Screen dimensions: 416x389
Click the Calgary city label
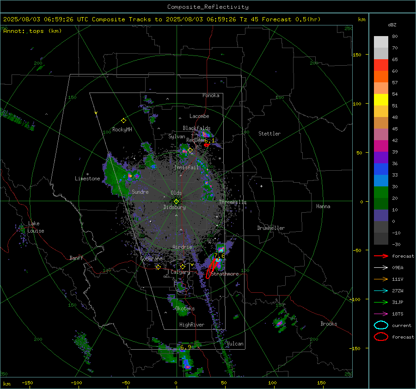coord(180,272)
